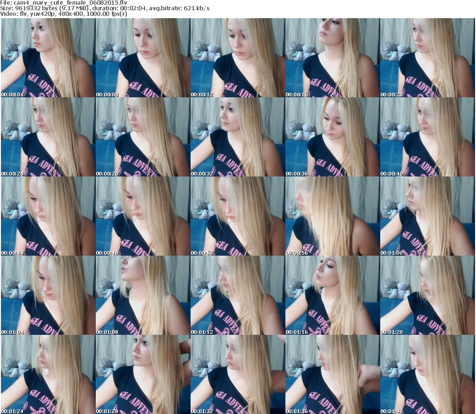
Task: Click the thumbnail stamped 00:01:00
Action: coord(428,216)
